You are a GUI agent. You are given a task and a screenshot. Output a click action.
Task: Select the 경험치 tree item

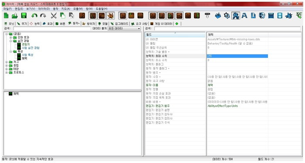(x=26, y=44)
